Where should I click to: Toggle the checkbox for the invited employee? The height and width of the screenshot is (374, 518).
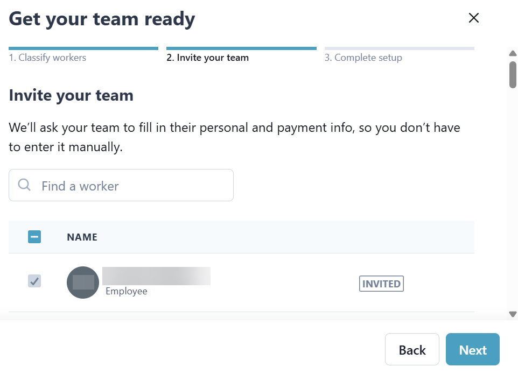click(34, 281)
